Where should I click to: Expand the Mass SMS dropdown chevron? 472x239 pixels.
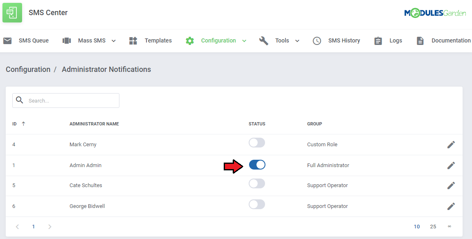point(113,41)
